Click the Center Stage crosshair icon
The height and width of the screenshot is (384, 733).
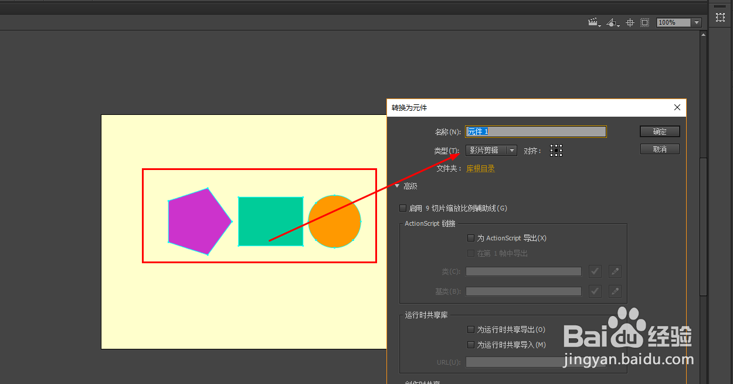(630, 22)
